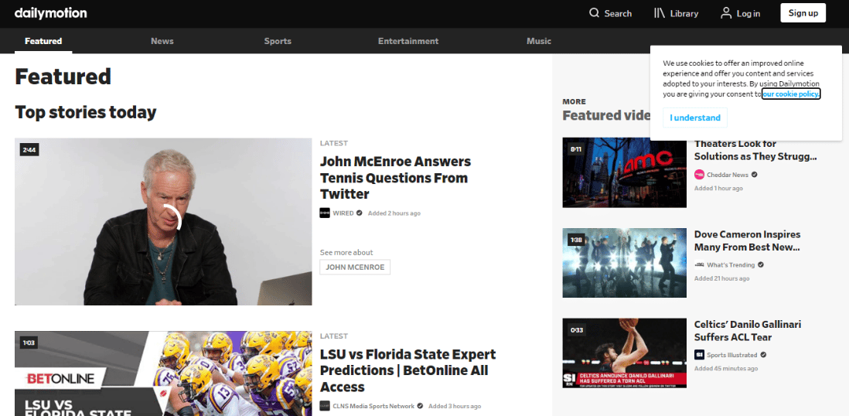The width and height of the screenshot is (849, 416).
Task: Click the Dailymotion logo
Action: [50, 13]
